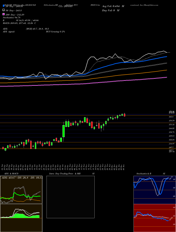Select the '200 Day - 212.29' legend text
Screen dimensions: 176x232
click(x=15, y=15)
